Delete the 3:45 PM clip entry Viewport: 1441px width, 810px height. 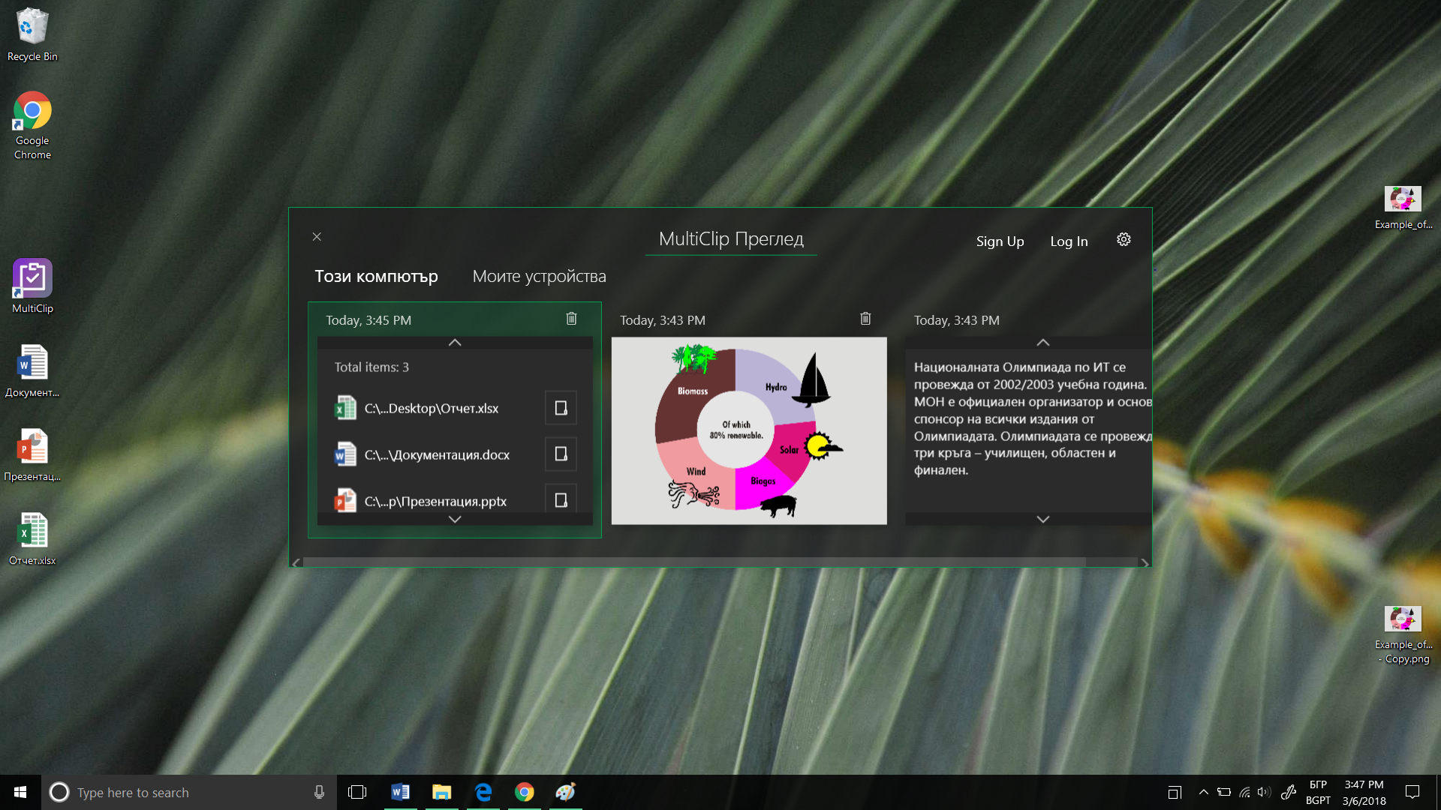(x=571, y=319)
